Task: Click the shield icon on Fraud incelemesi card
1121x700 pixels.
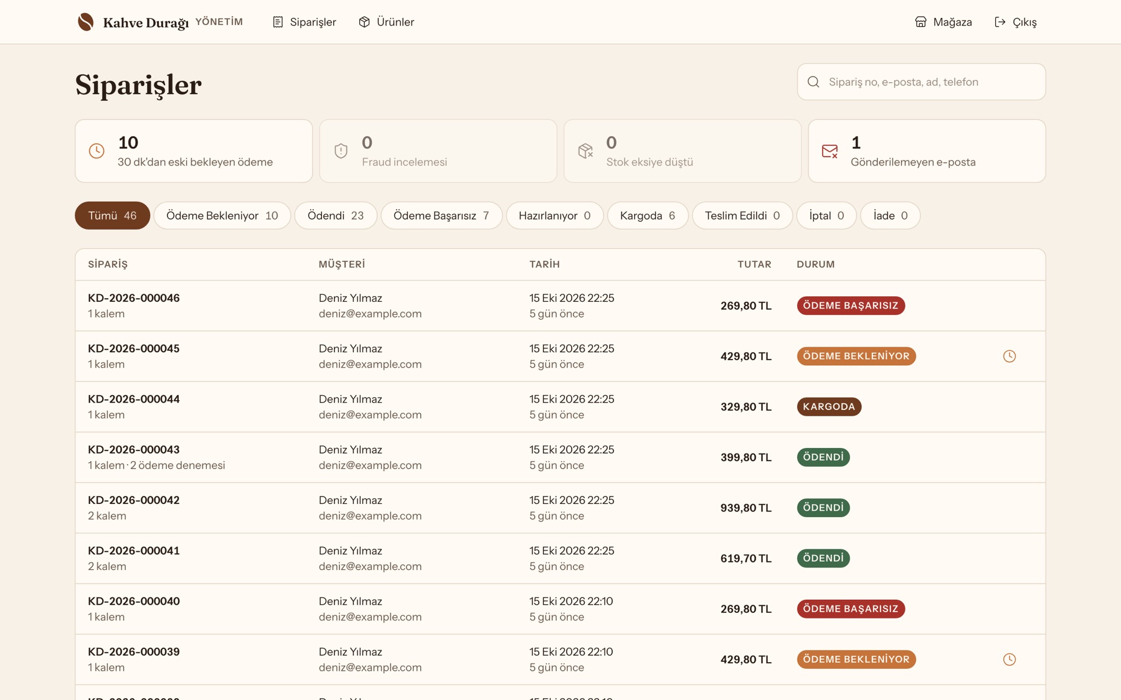Action: [x=341, y=151]
